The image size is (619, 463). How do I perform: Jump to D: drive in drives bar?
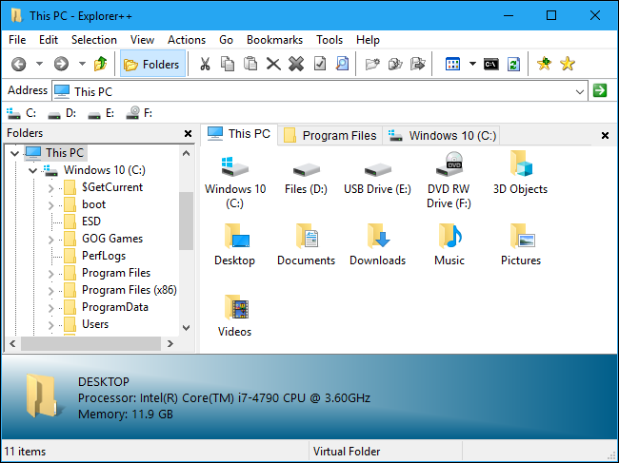point(62,113)
